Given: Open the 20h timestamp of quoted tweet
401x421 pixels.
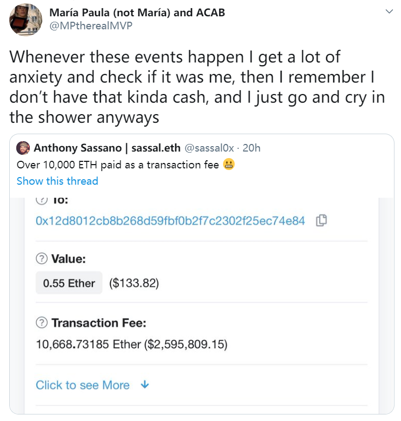Looking at the screenshot, I should [x=250, y=148].
